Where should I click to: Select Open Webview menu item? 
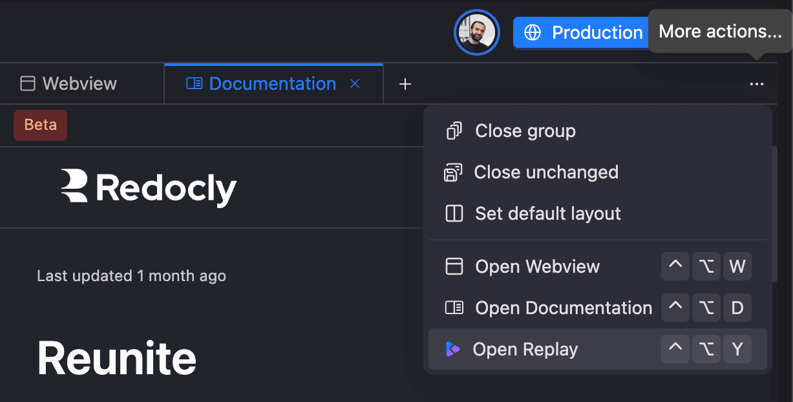click(598, 266)
